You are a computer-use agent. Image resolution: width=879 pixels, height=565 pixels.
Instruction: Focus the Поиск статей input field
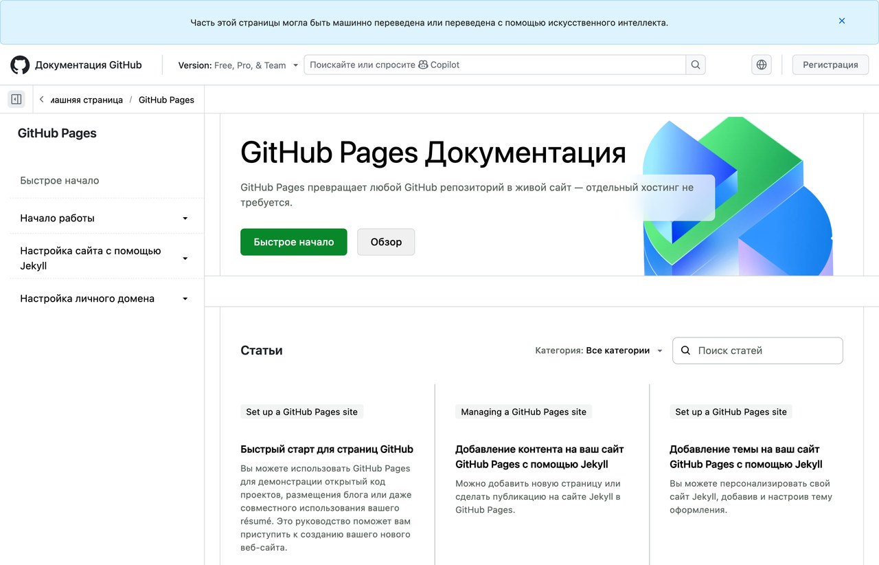[757, 351]
